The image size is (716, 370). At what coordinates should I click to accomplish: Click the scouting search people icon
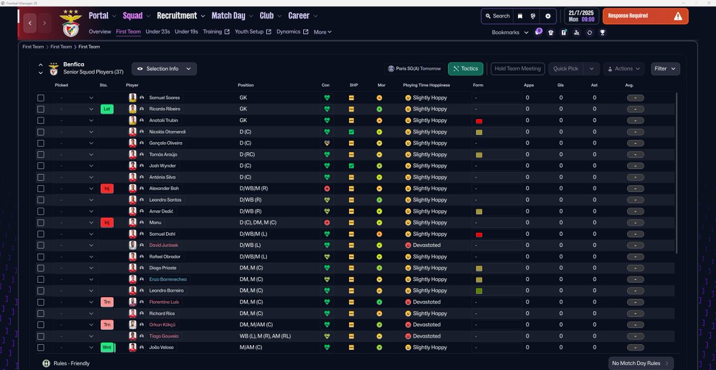pyautogui.click(x=577, y=32)
